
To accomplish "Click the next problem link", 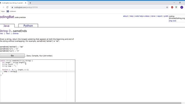I will coord(8,34).
